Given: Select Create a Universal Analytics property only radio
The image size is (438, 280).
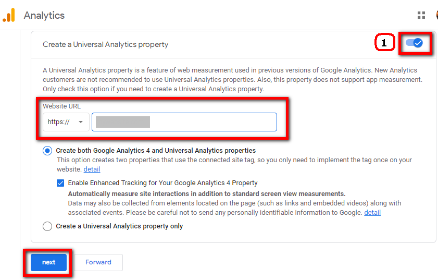Looking at the screenshot, I should pos(47,226).
